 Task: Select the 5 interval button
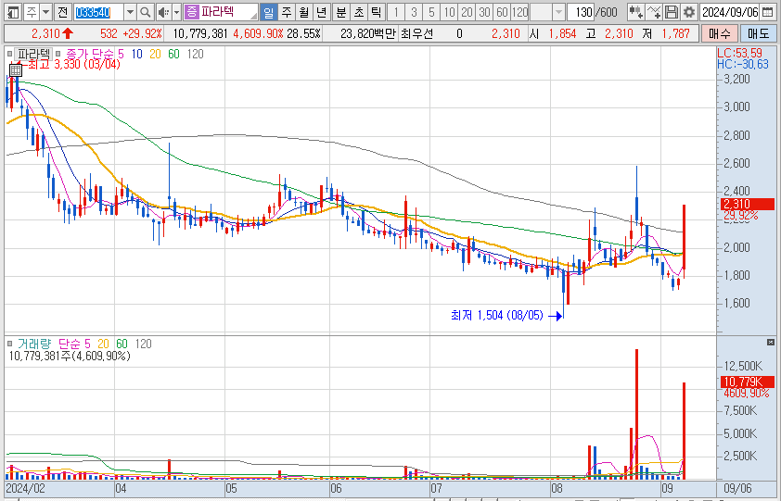(x=431, y=12)
